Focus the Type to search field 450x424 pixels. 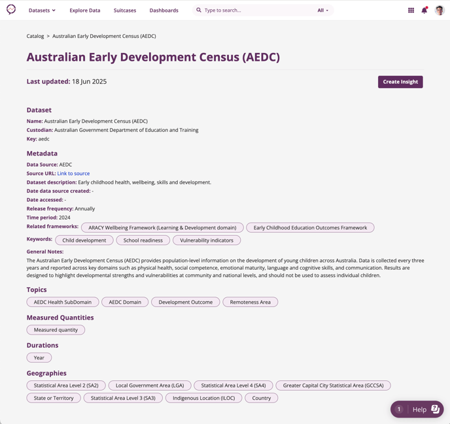[258, 10]
